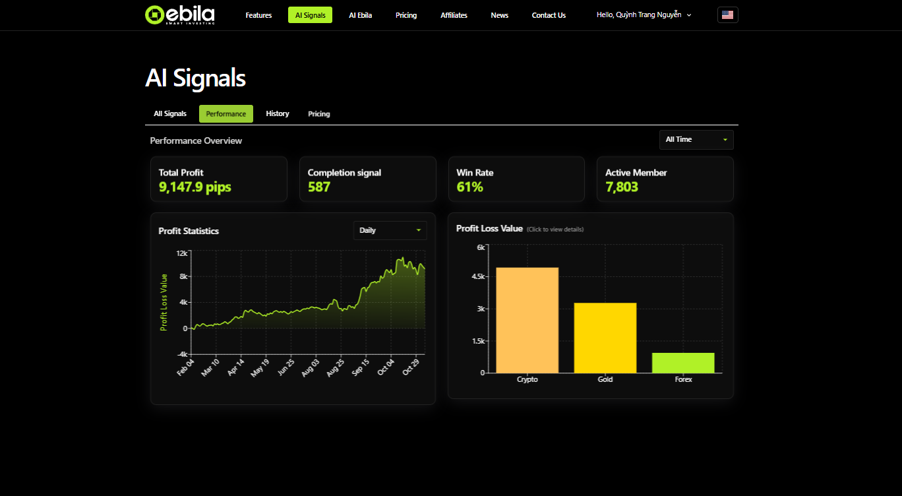Select the Performance tab

click(225, 113)
